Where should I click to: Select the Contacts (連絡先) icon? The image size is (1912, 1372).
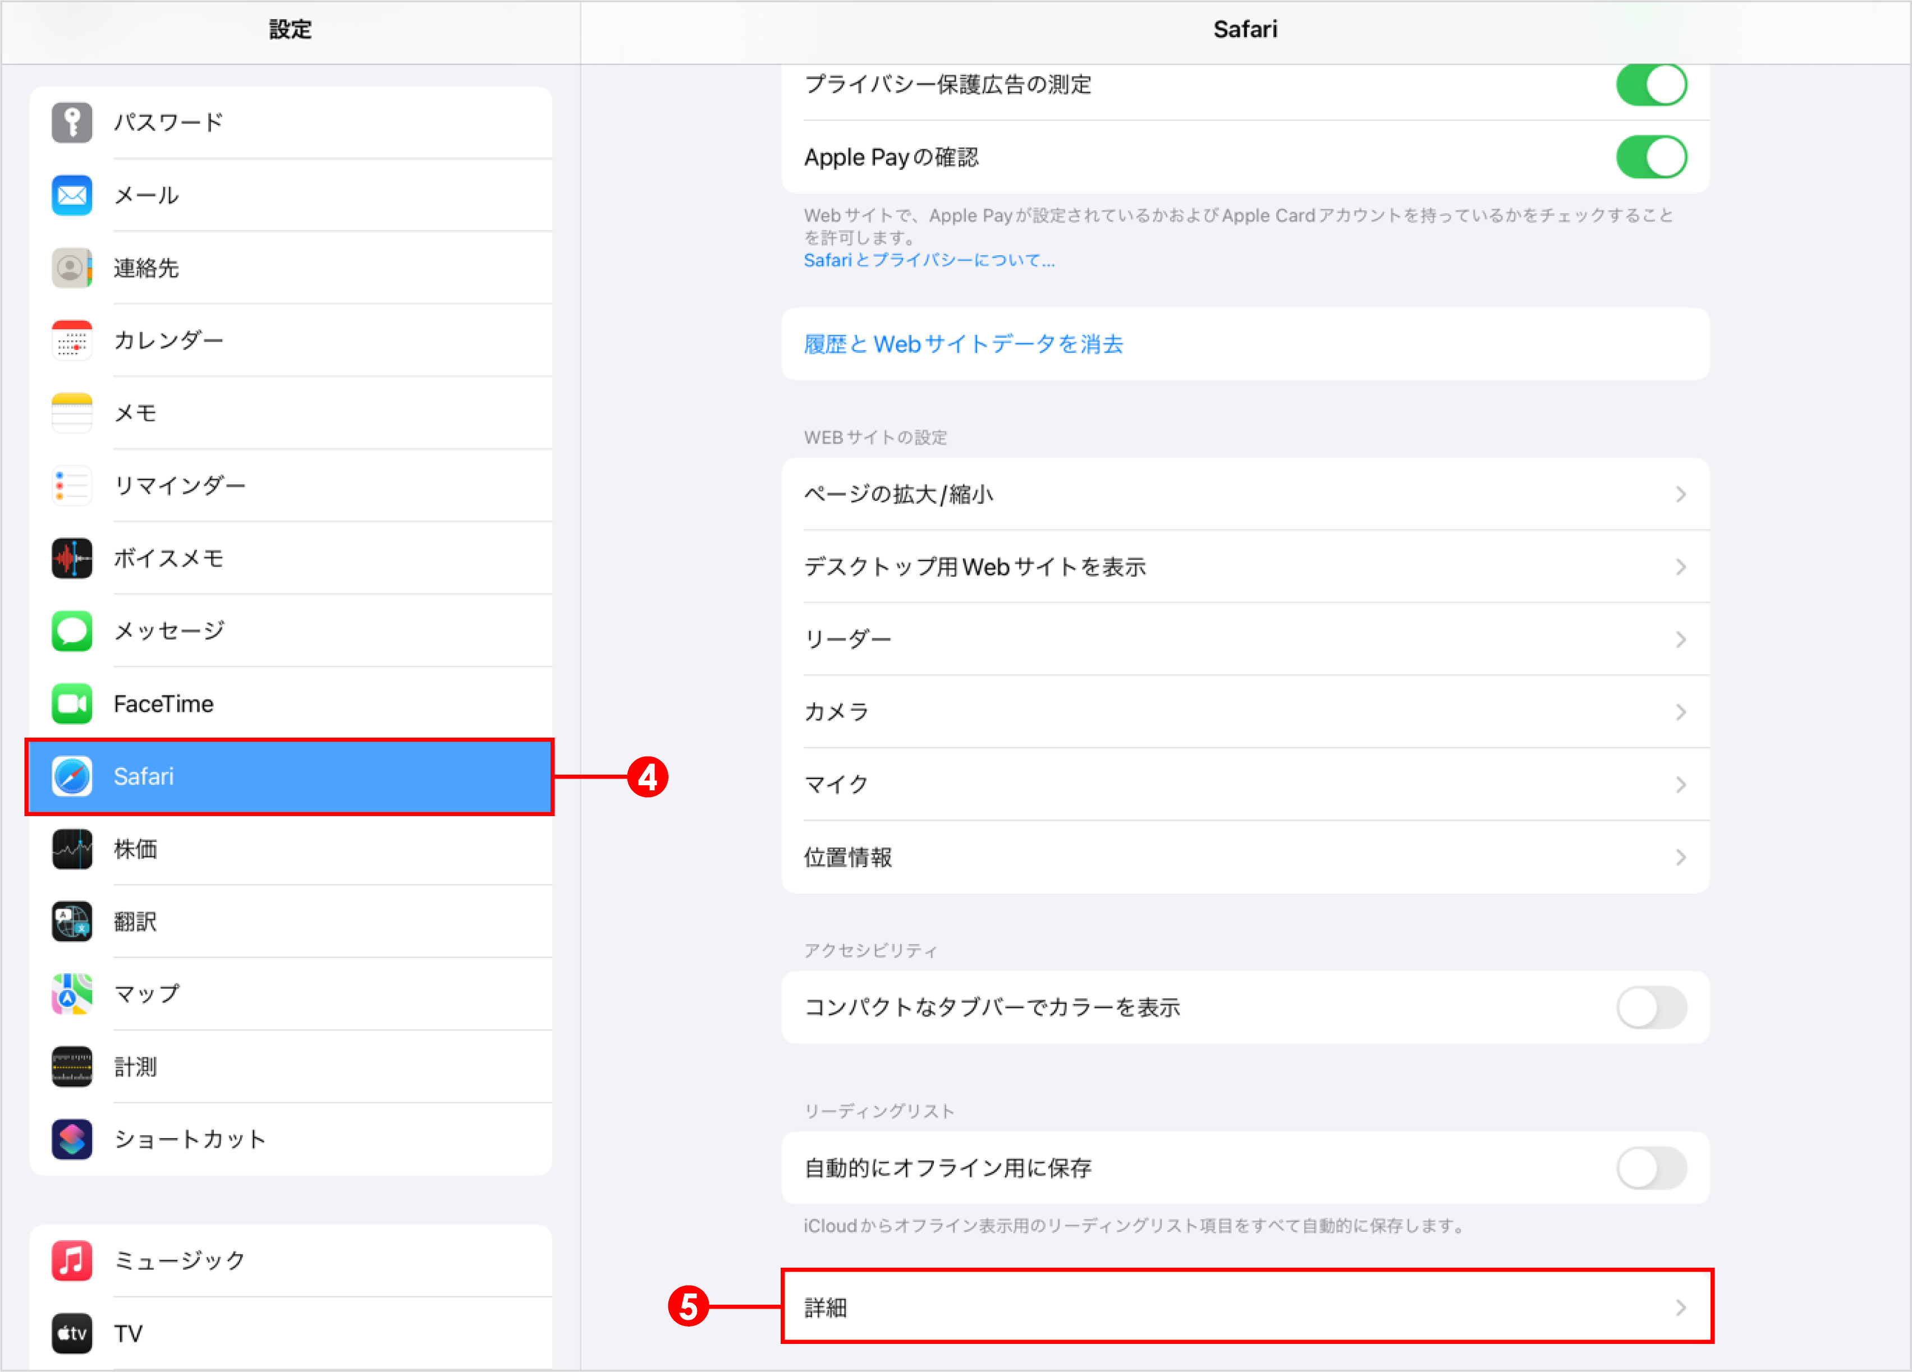72,268
